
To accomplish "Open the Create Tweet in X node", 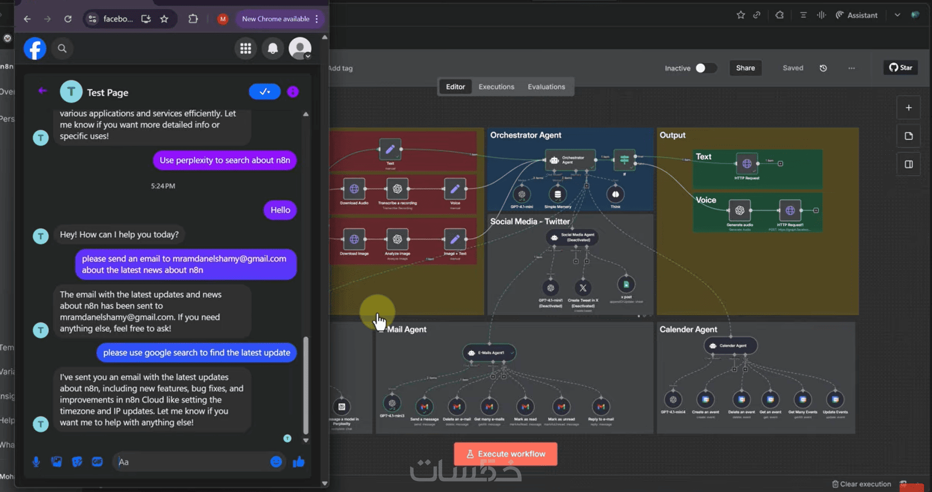I will [x=583, y=288].
